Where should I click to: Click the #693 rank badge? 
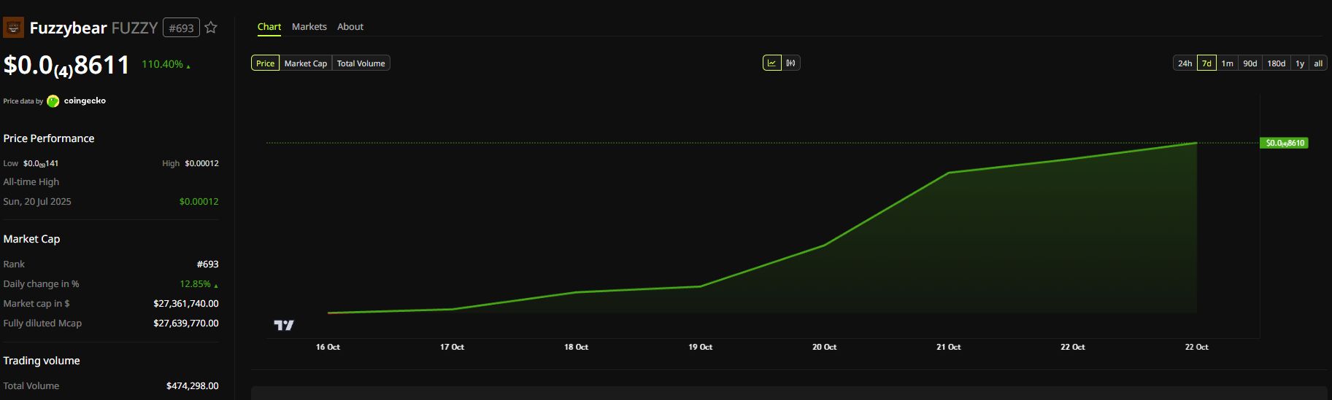tap(181, 28)
